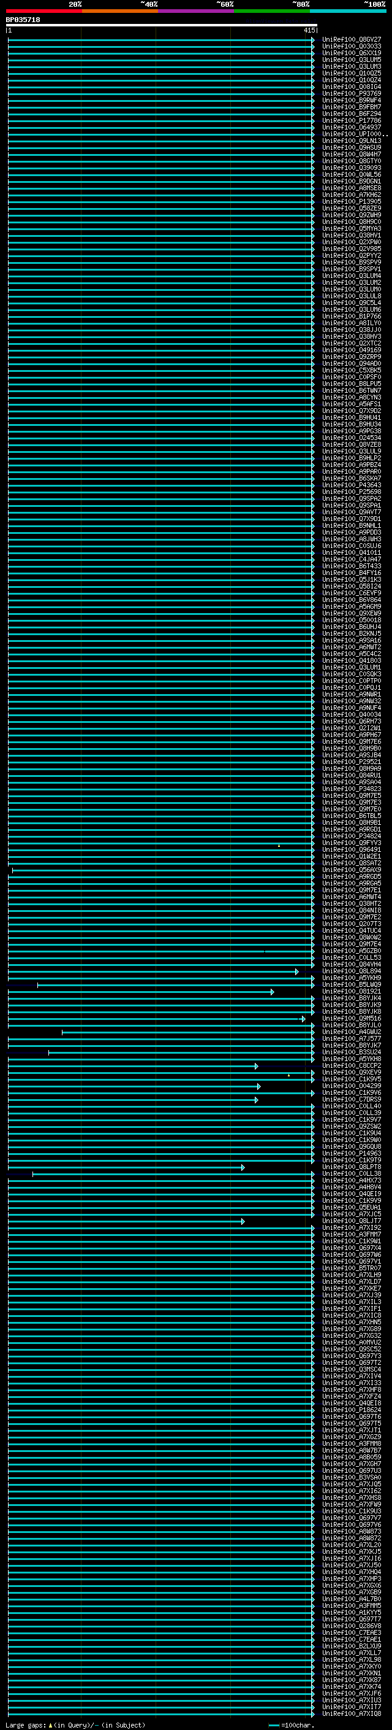Click the orange ~40% identity legend segment

coord(120,11)
